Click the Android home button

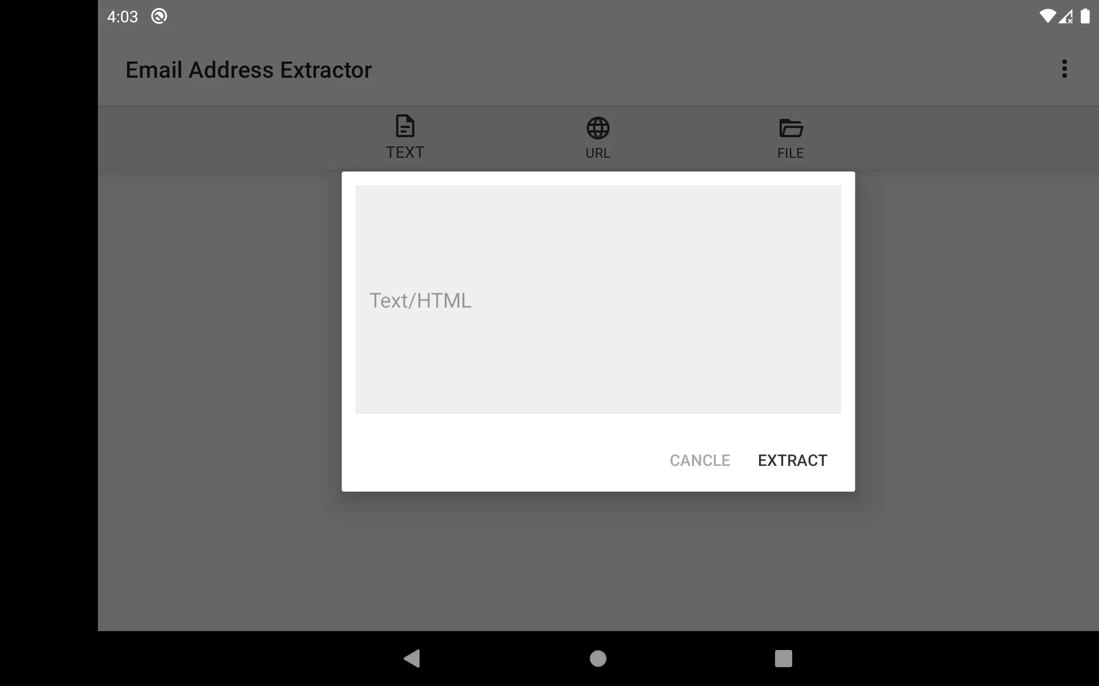click(x=598, y=659)
